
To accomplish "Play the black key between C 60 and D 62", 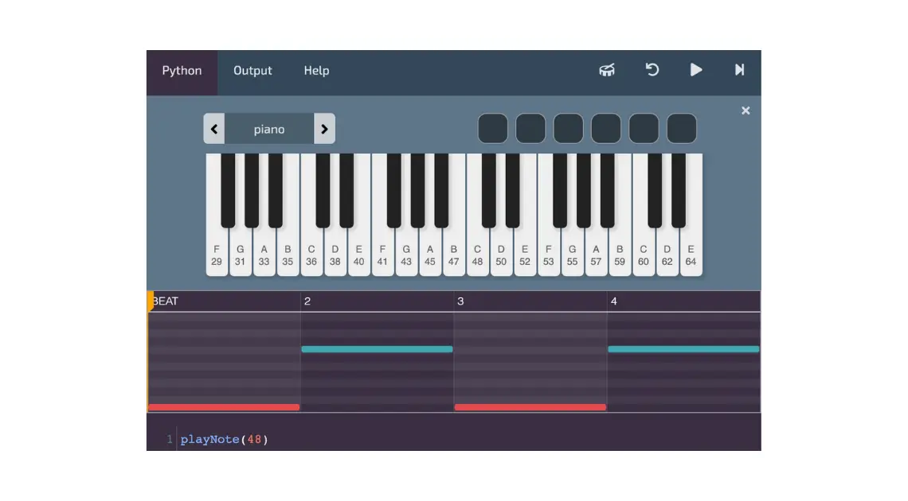I will click(x=655, y=191).
